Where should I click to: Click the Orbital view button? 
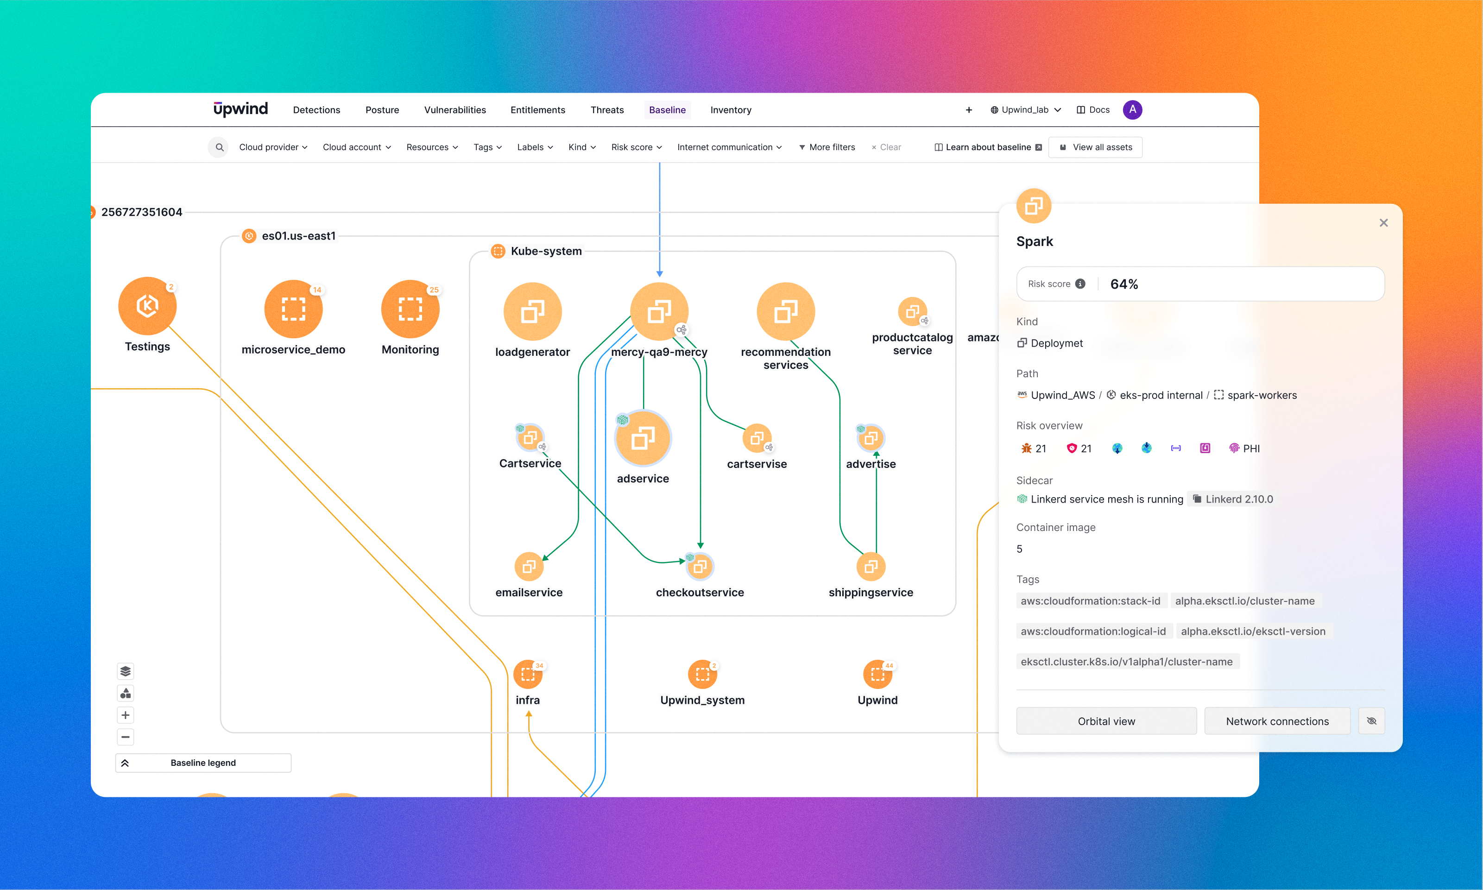[1106, 721]
